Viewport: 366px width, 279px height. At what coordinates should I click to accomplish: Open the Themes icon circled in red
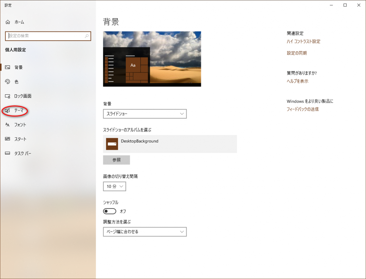[8, 111]
